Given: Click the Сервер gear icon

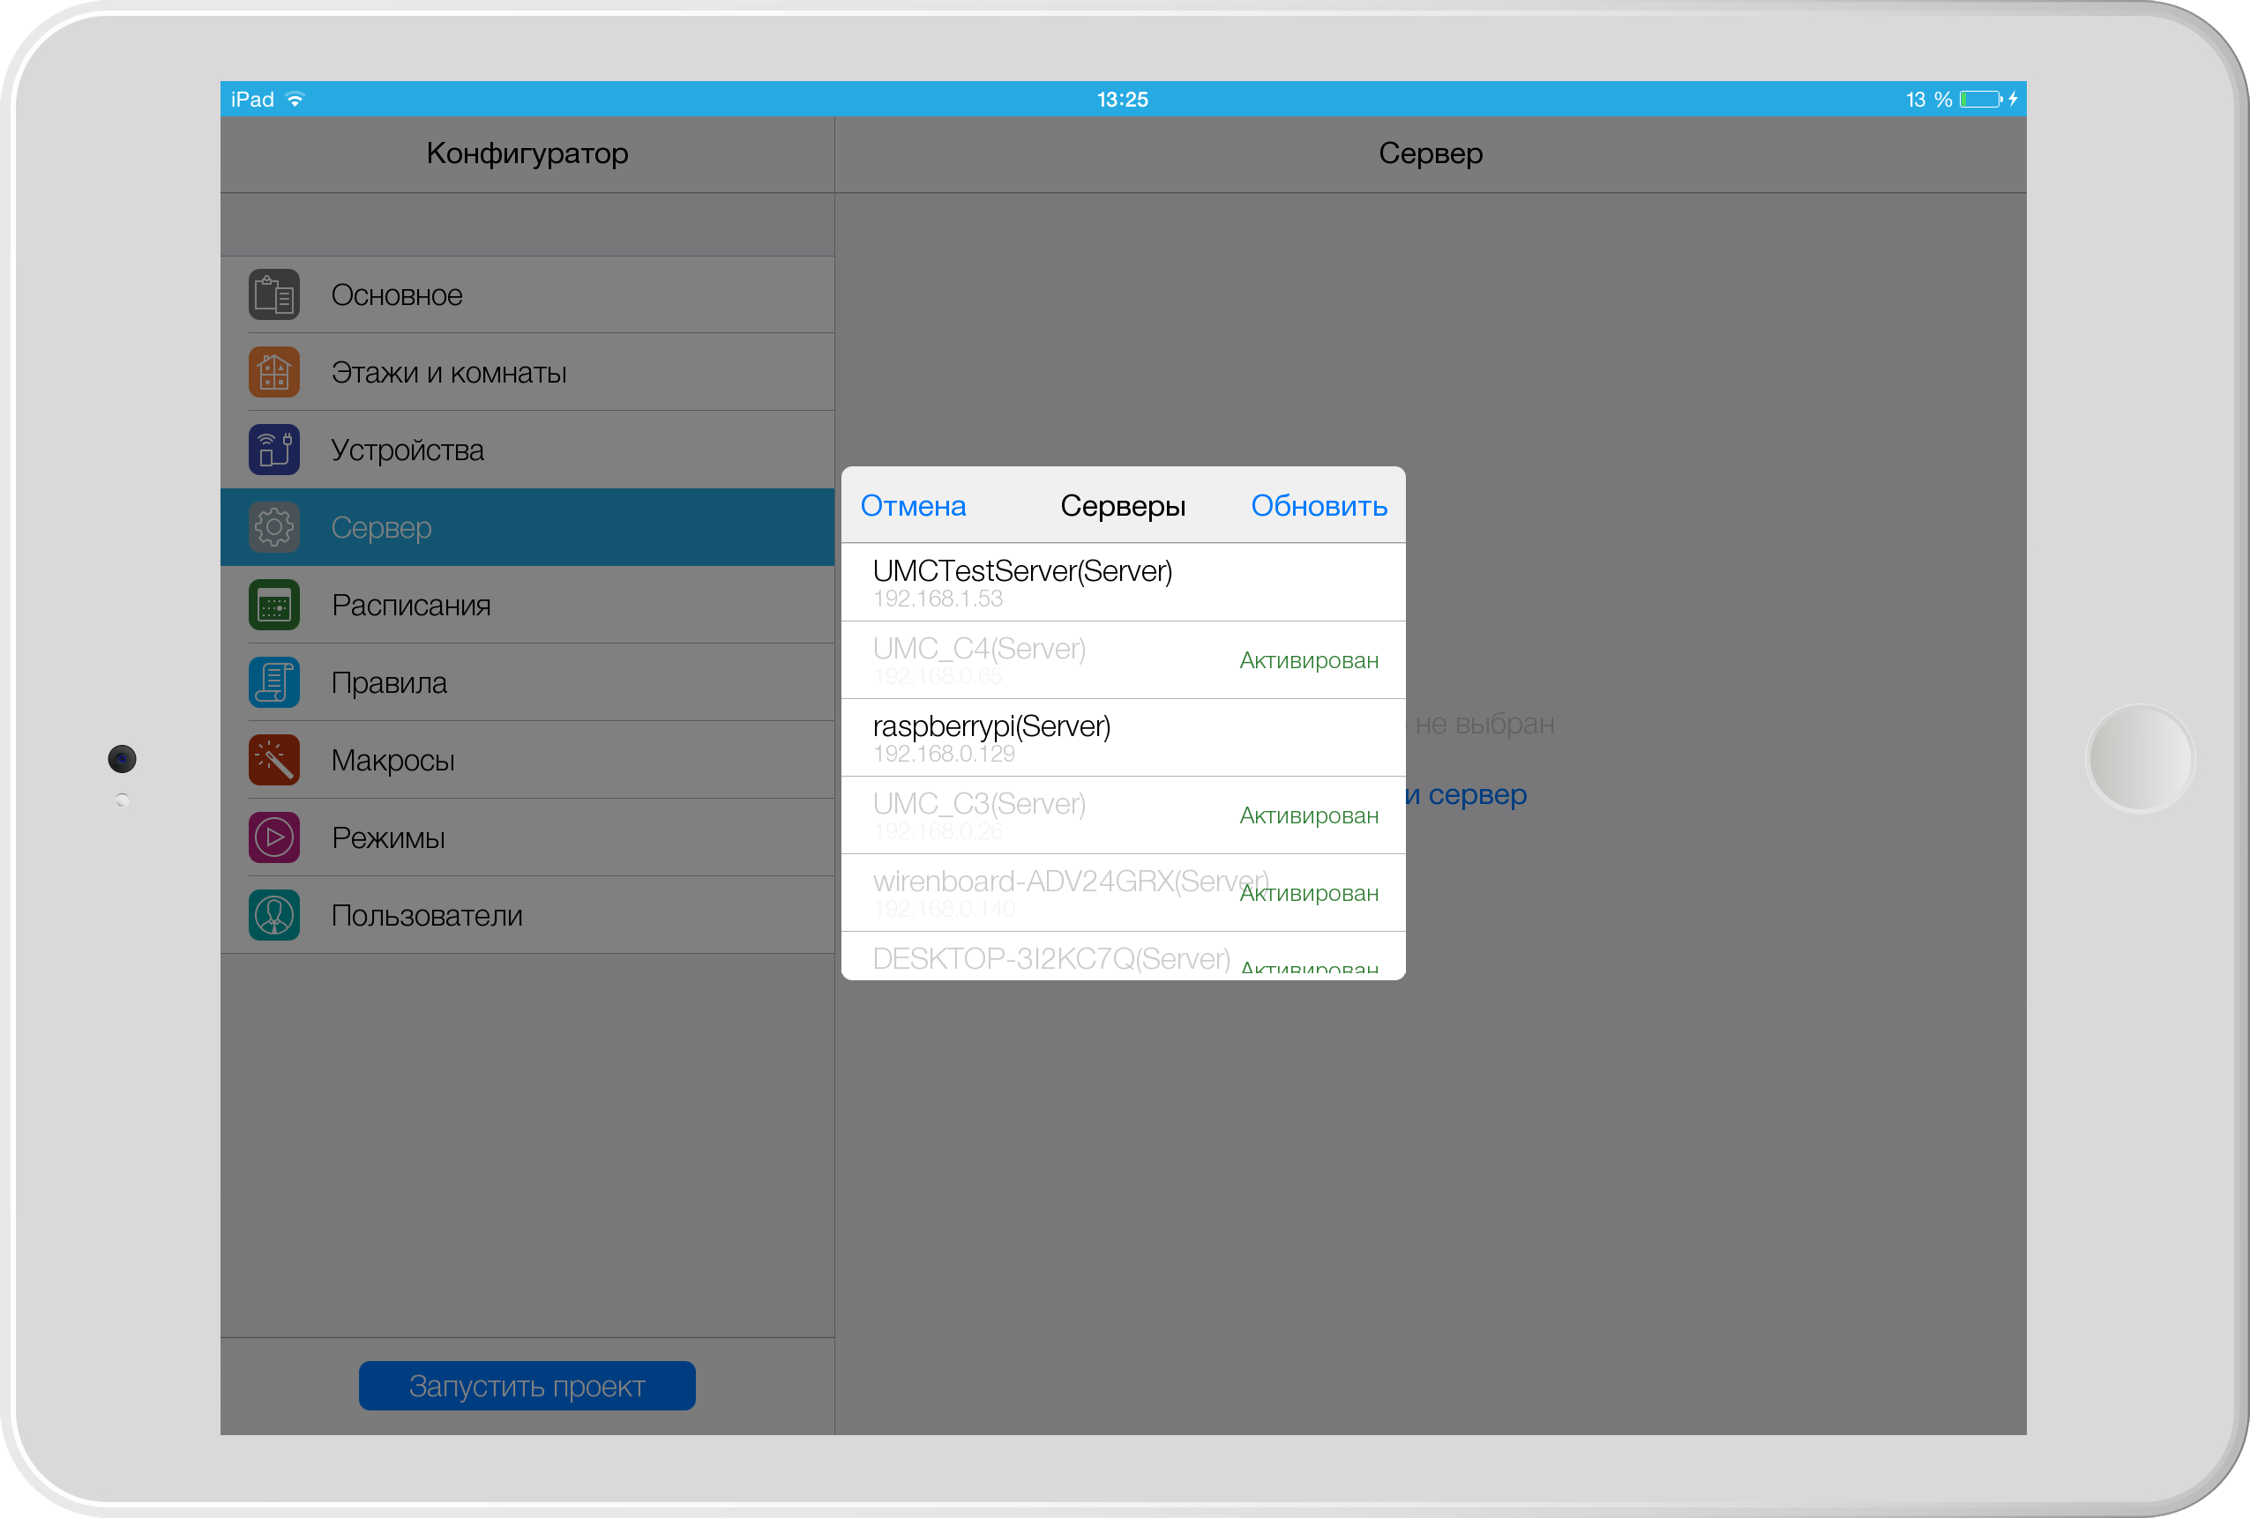Looking at the screenshot, I should (x=274, y=527).
